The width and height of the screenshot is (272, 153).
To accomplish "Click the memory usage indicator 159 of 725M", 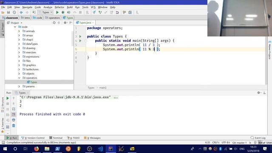I will point(265,143).
